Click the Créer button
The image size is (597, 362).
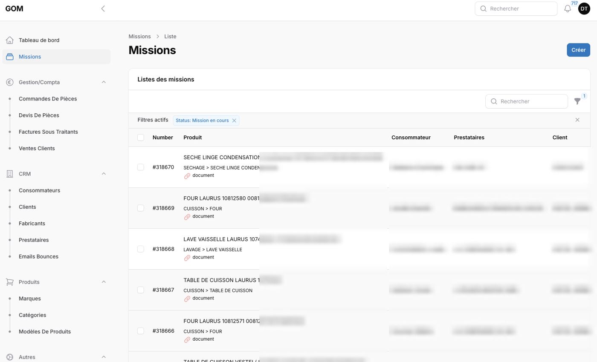point(578,50)
